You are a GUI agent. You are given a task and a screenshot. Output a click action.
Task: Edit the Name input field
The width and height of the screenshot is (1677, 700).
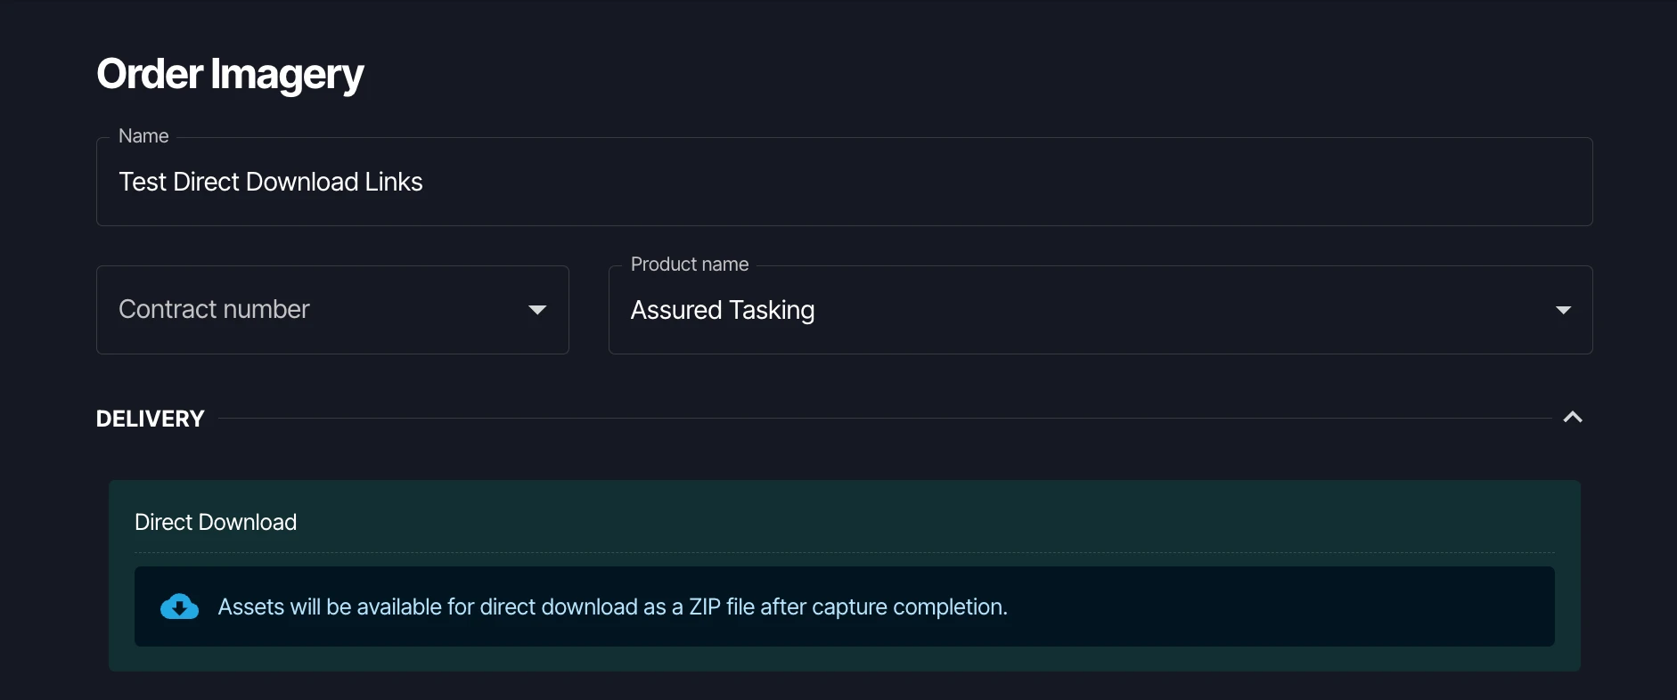(x=845, y=182)
